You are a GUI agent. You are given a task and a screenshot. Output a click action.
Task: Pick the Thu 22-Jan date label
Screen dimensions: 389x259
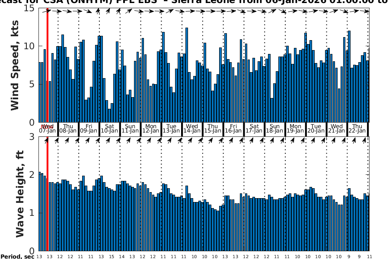point(357,128)
